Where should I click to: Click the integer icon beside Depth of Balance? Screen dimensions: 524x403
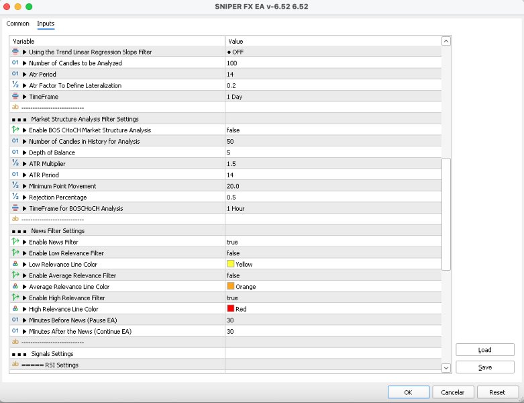pyautogui.click(x=15, y=152)
